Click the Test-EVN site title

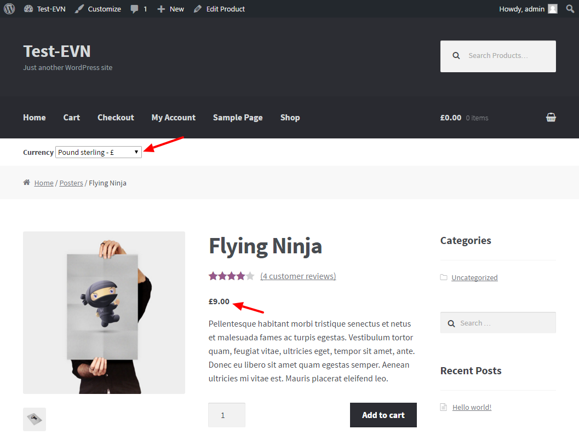tap(57, 51)
